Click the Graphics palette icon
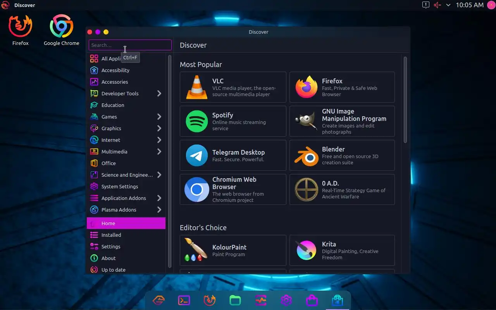496x310 pixels. click(x=94, y=128)
